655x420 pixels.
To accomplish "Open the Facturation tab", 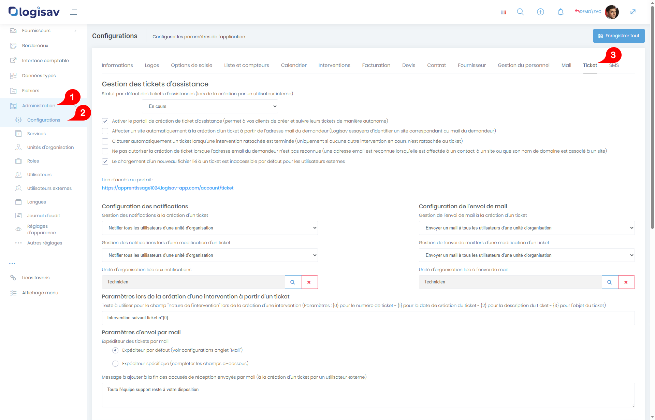I will 376,65.
